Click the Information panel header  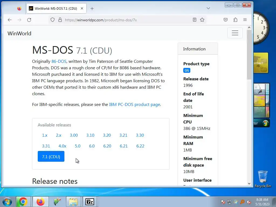point(198,49)
